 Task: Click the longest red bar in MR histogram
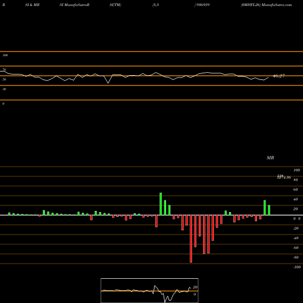point(191,239)
